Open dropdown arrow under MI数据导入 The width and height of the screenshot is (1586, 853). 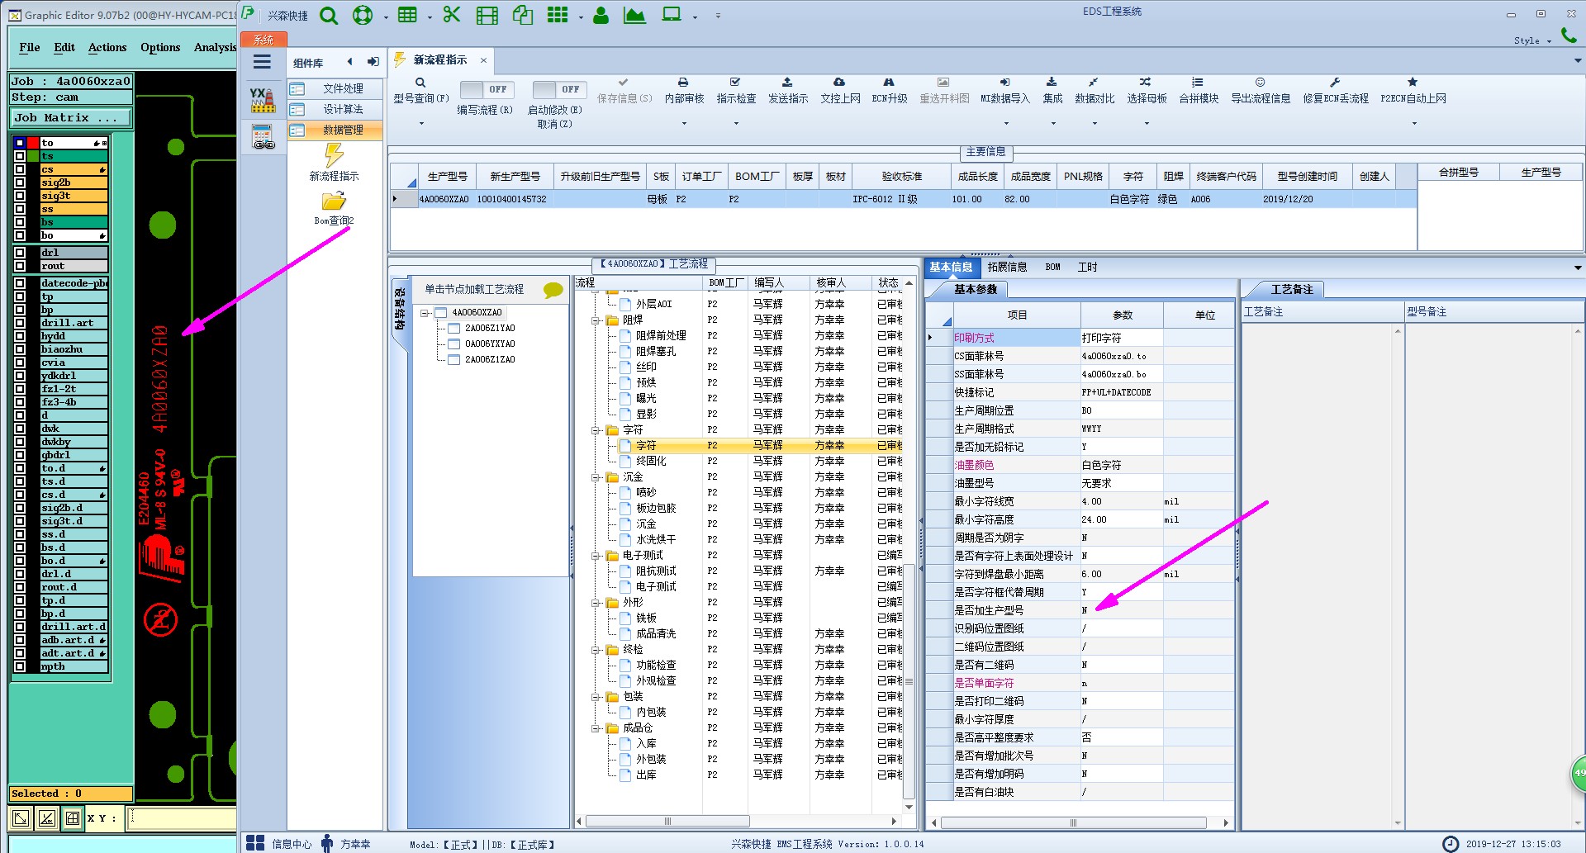(1004, 124)
